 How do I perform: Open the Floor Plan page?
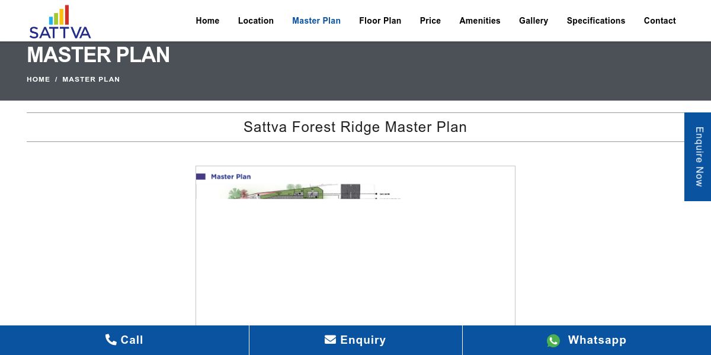tap(380, 21)
